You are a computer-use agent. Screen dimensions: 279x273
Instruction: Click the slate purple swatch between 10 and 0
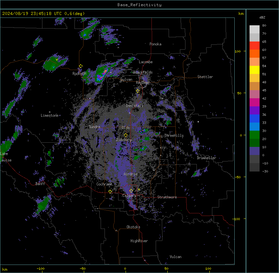click(254, 151)
